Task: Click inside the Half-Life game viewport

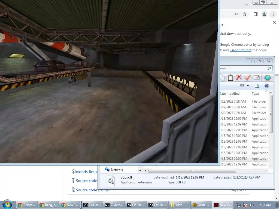Action: click(109, 81)
